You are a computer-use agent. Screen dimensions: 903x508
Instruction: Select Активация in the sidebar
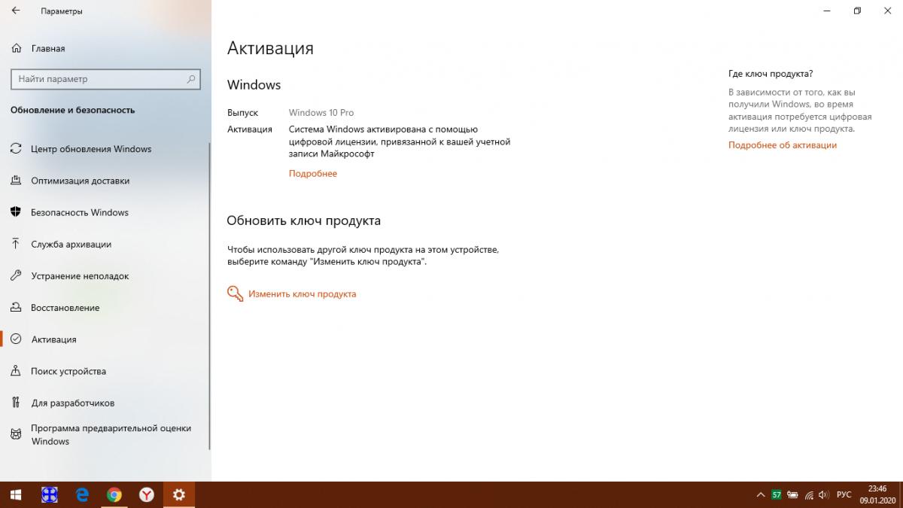[x=53, y=339]
